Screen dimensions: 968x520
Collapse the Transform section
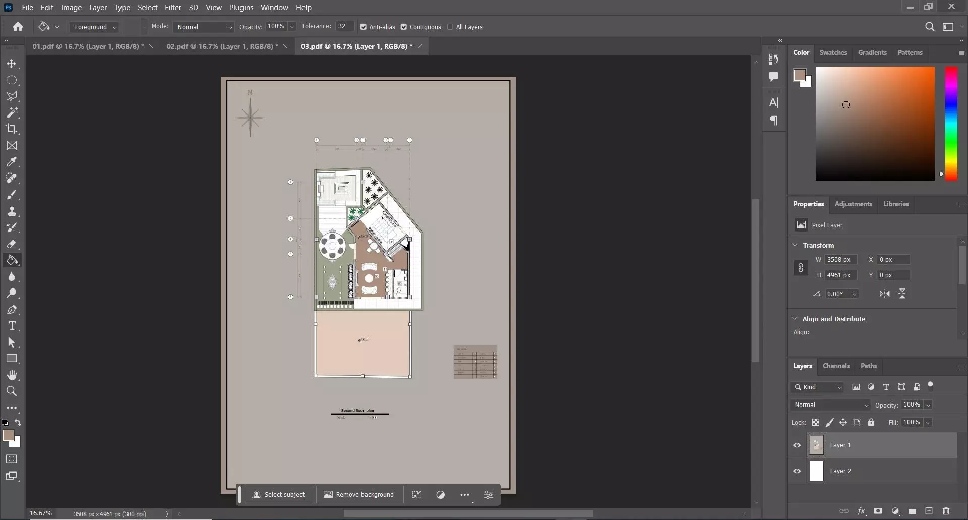pyautogui.click(x=795, y=245)
